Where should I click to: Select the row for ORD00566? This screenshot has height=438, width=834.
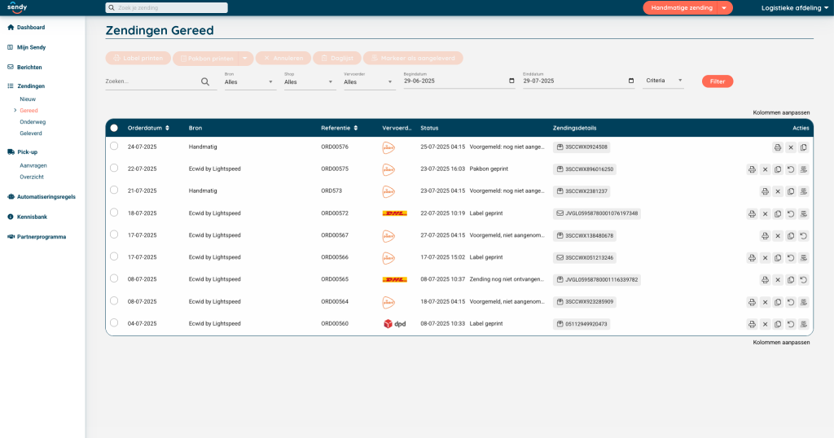[114, 256]
